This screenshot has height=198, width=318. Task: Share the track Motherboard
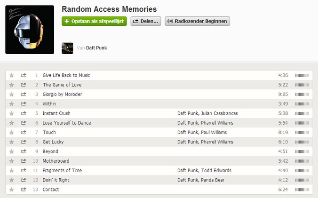coord(24,161)
